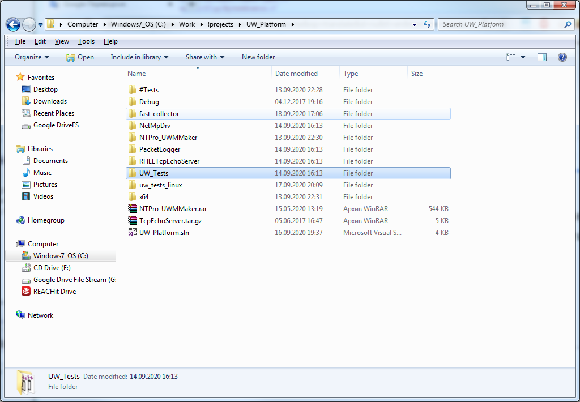Viewport: 580px width, 402px height.
Task: Select the NTPro_UWMMaker.rar archive
Action: 173,209
